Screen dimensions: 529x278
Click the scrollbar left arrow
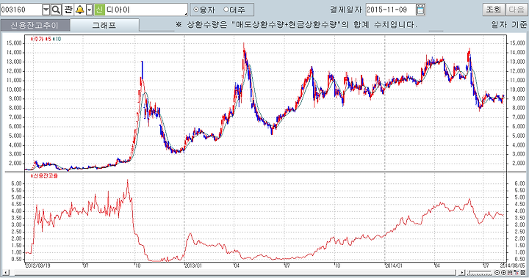point(6,273)
